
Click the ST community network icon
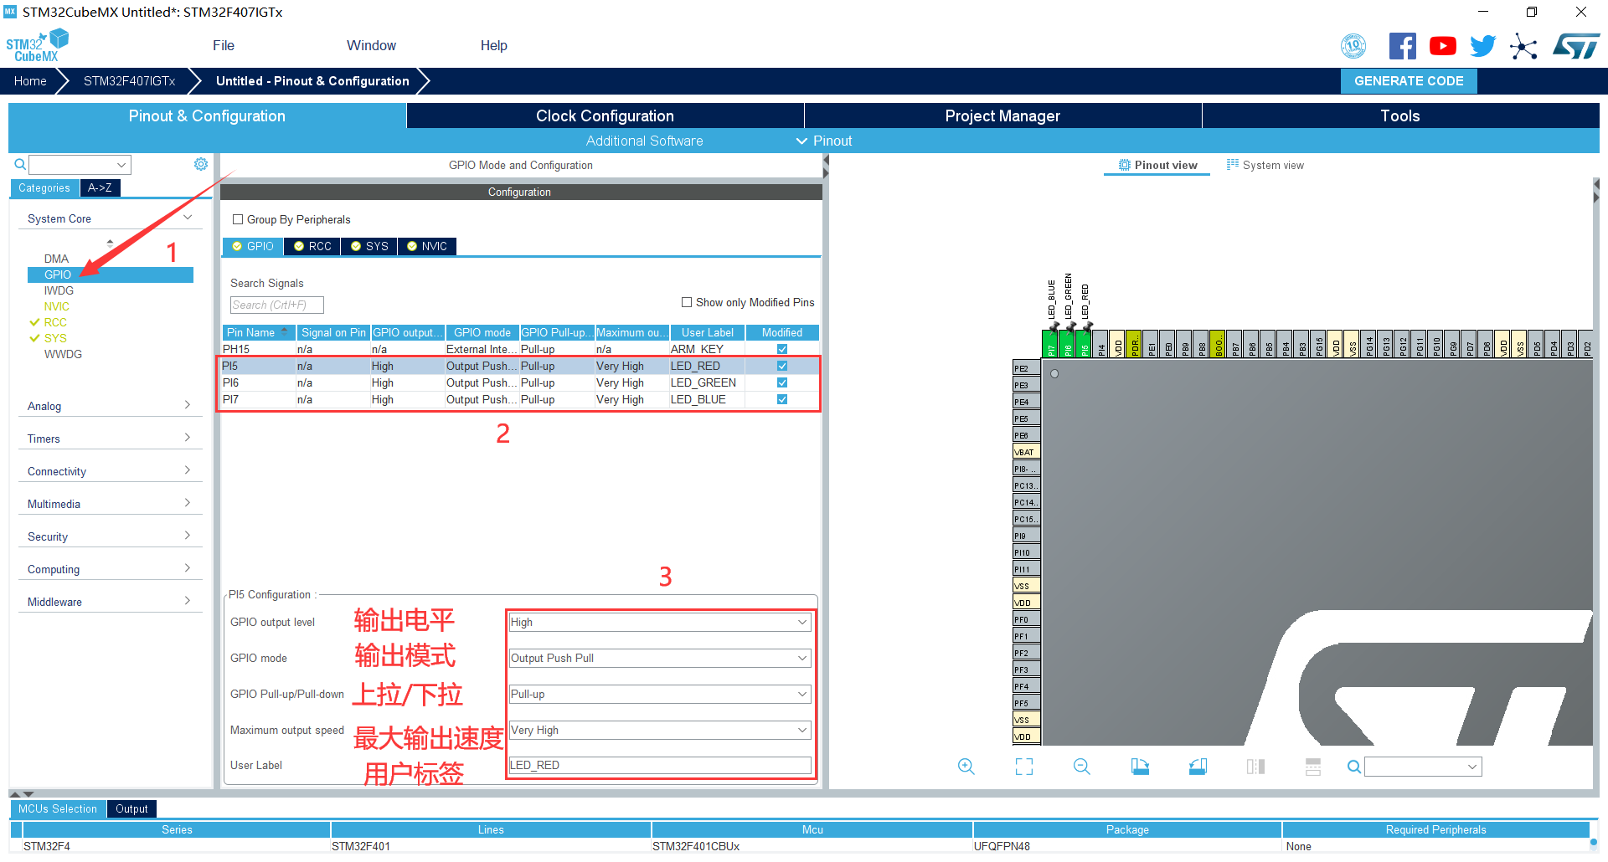[x=1523, y=46]
